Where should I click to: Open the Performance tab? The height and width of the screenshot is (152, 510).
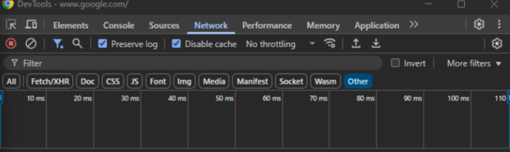tap(267, 25)
